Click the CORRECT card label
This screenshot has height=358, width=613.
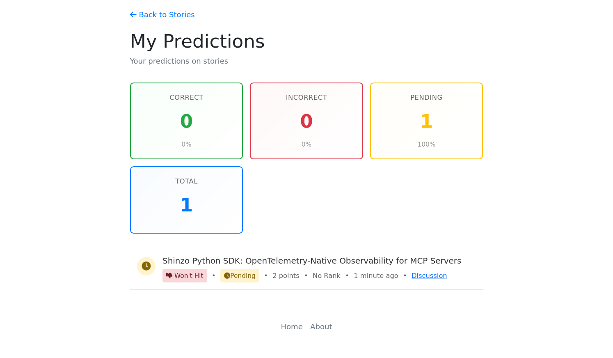pyautogui.click(x=186, y=97)
